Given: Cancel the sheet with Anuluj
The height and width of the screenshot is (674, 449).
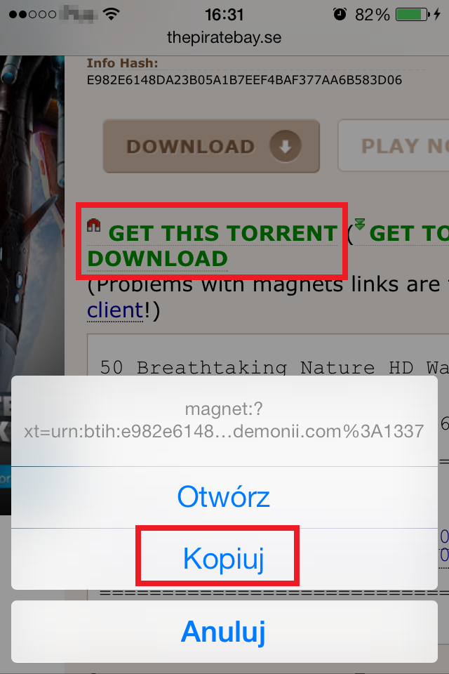Looking at the screenshot, I should tap(224, 631).
